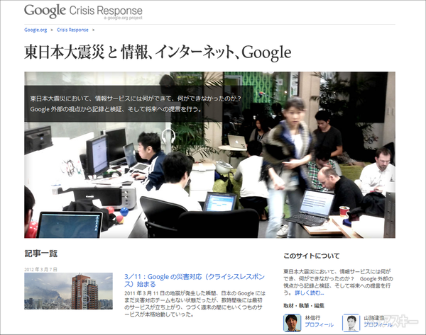Image resolution: width=426 pixels, height=335 pixels.
Task: Open the article thumbnail with the red building
Action: [68, 291]
